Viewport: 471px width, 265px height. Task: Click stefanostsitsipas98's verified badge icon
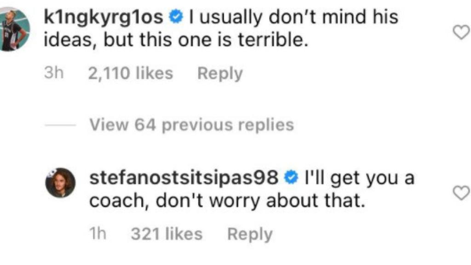coord(291,176)
